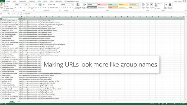Decrease the indent

coord(43,8)
